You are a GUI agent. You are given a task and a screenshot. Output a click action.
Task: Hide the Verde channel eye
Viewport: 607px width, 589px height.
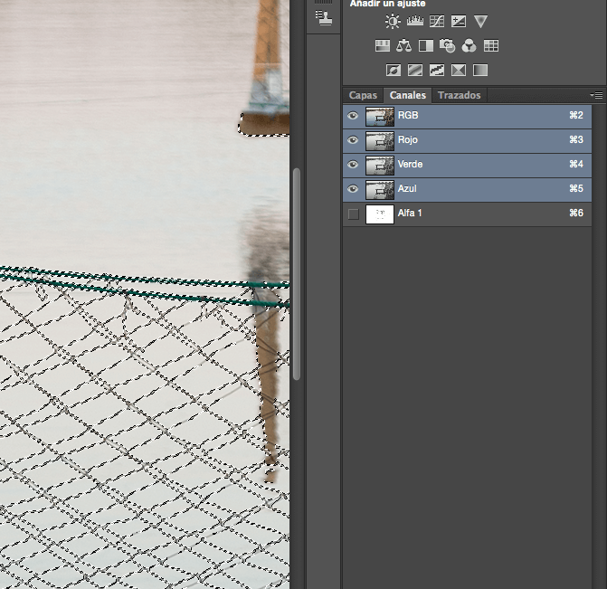pos(353,165)
